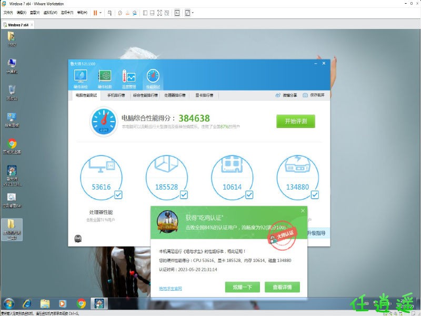Toggle the graphics card test checkbox
421x316 pixels.
pyautogui.click(x=184, y=194)
